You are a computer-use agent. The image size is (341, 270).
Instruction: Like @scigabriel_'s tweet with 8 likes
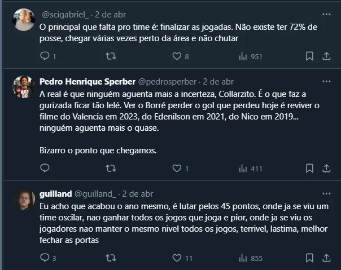(177, 56)
